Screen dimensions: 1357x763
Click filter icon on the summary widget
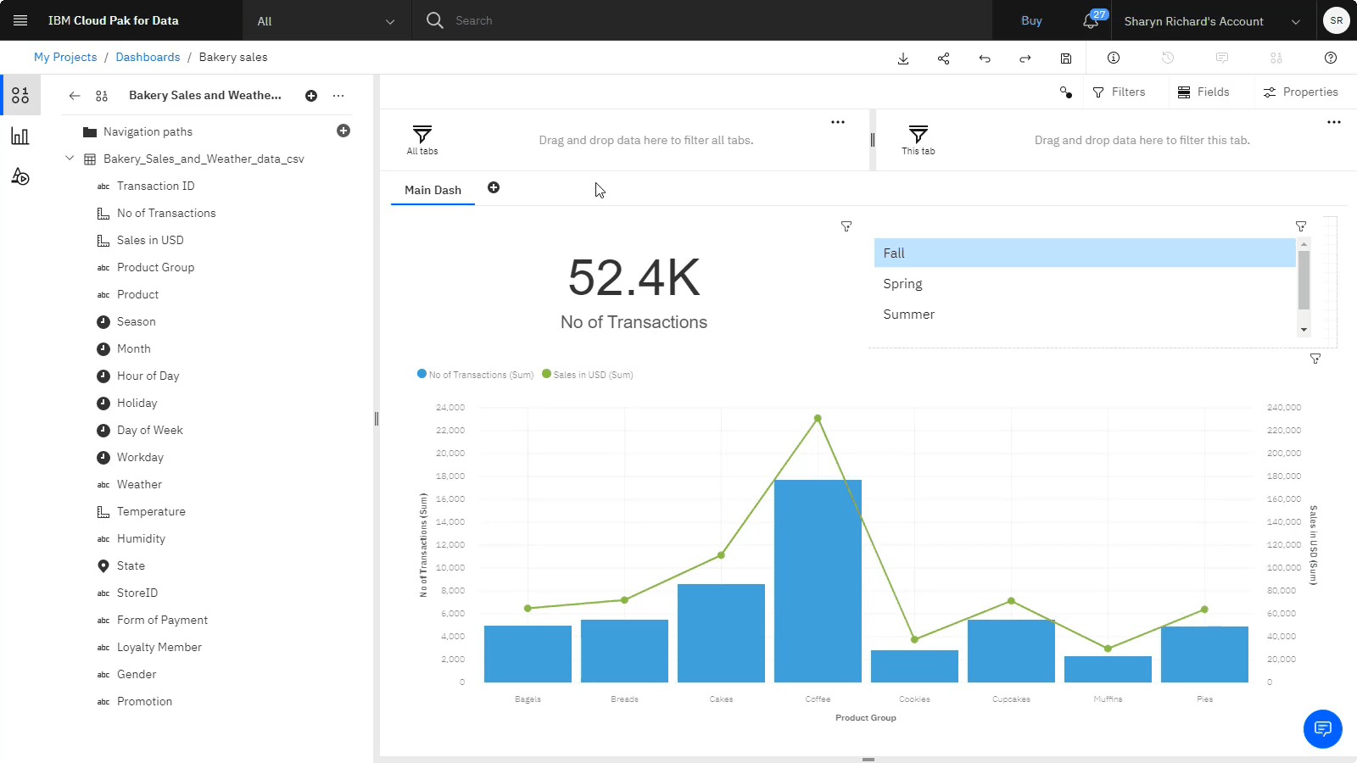pyautogui.click(x=846, y=226)
